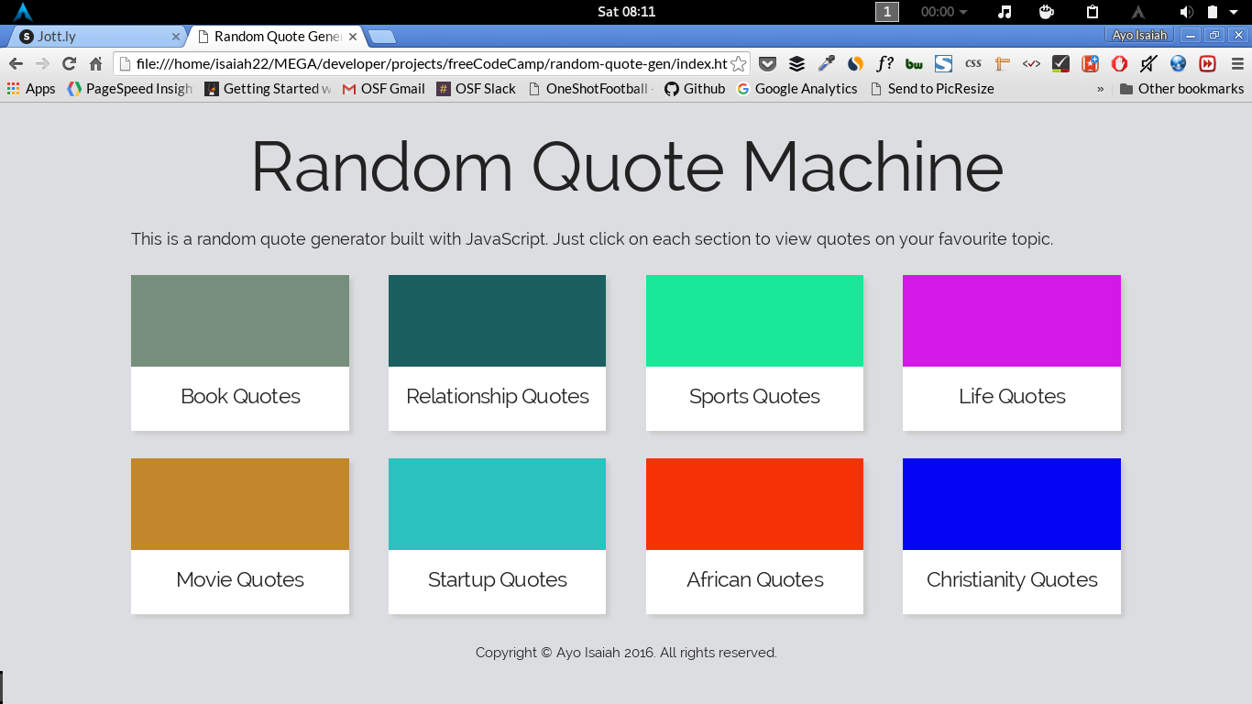Viewport: 1252px width, 704px height.
Task: Close the Jott.ly tab
Action: 176,37
